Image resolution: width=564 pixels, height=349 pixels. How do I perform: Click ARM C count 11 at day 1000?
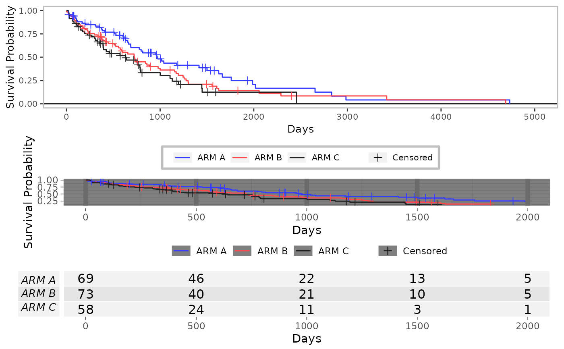click(x=307, y=310)
